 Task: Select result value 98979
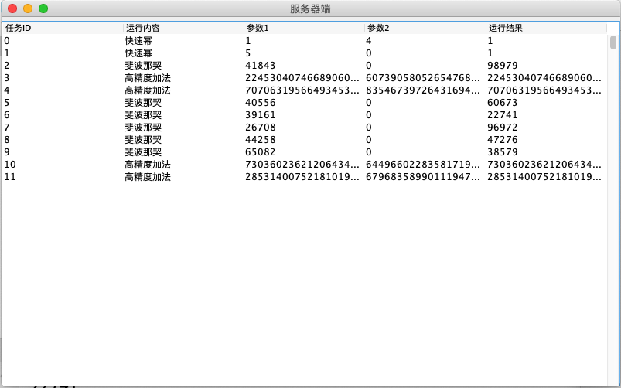point(502,66)
